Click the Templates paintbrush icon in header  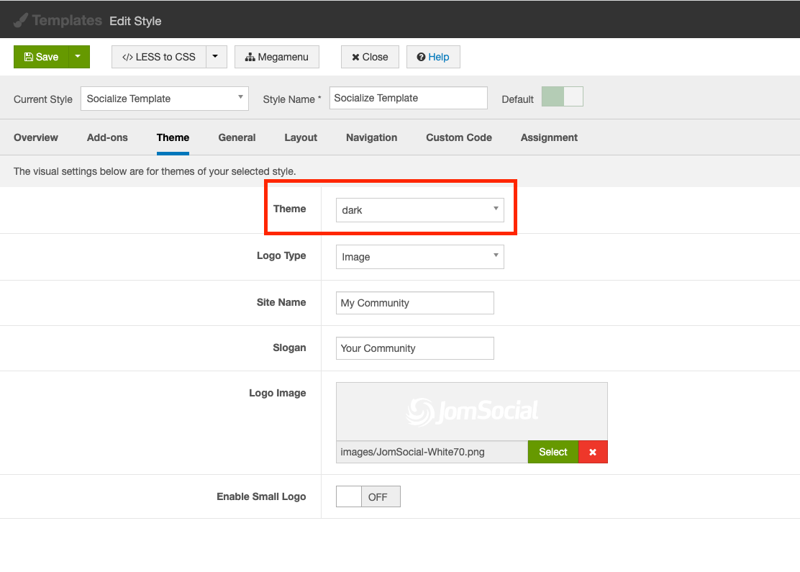pos(21,20)
